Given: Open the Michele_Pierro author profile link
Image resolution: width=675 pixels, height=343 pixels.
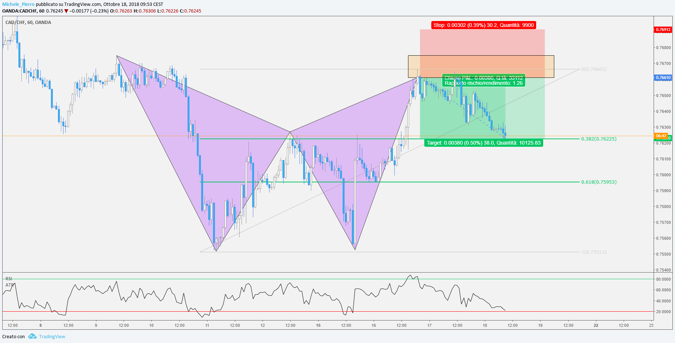Looking at the screenshot, I should (x=18, y=4).
